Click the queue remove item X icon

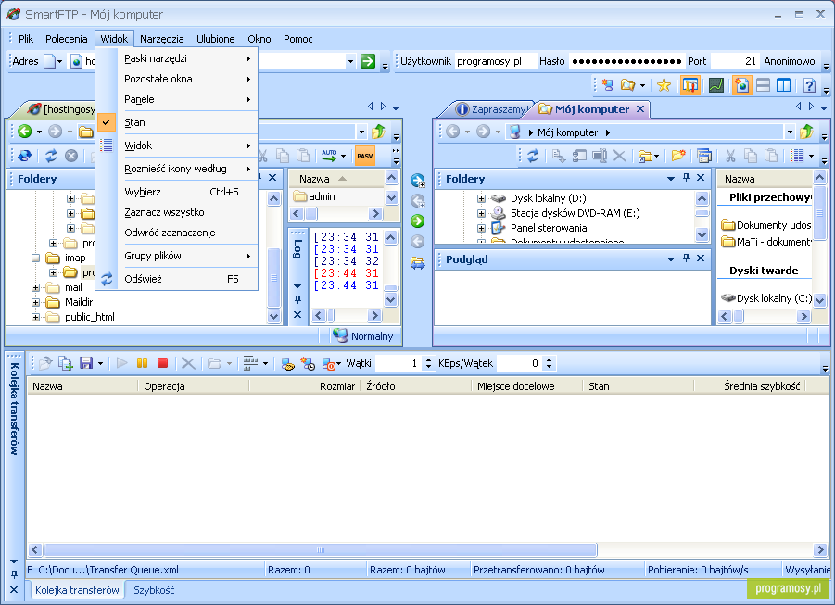188,363
